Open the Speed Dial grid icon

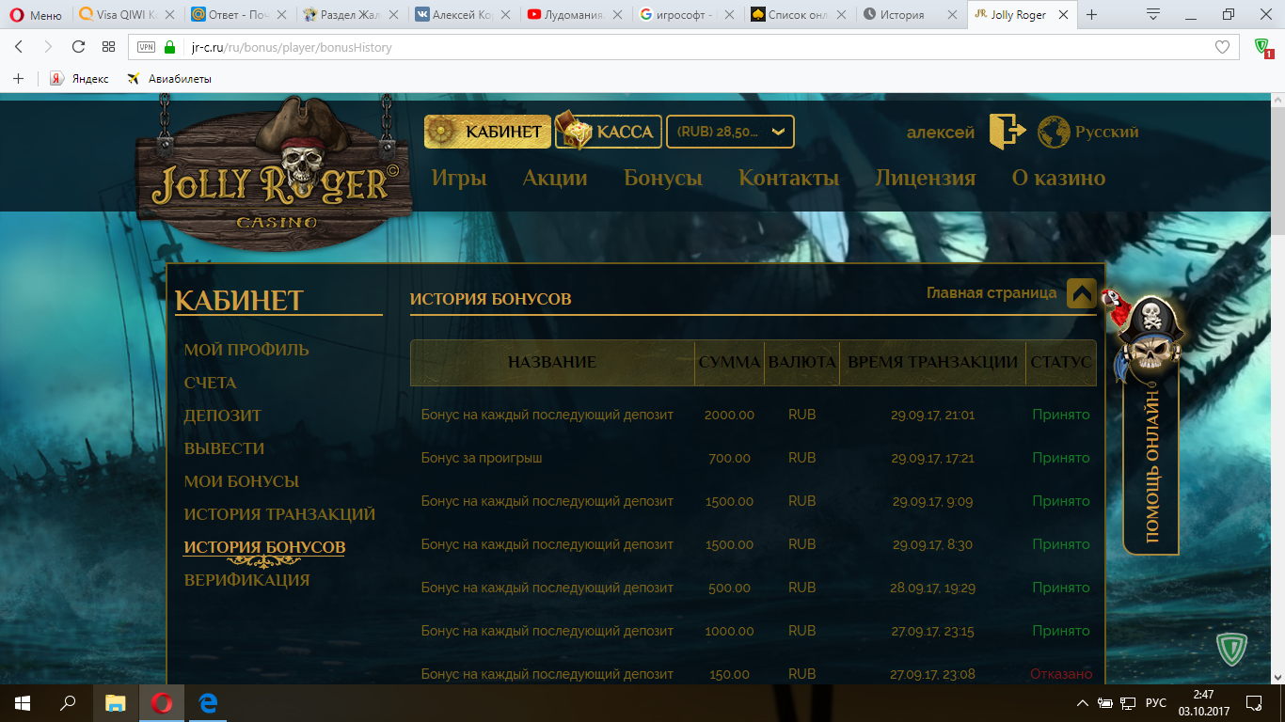click(x=108, y=47)
